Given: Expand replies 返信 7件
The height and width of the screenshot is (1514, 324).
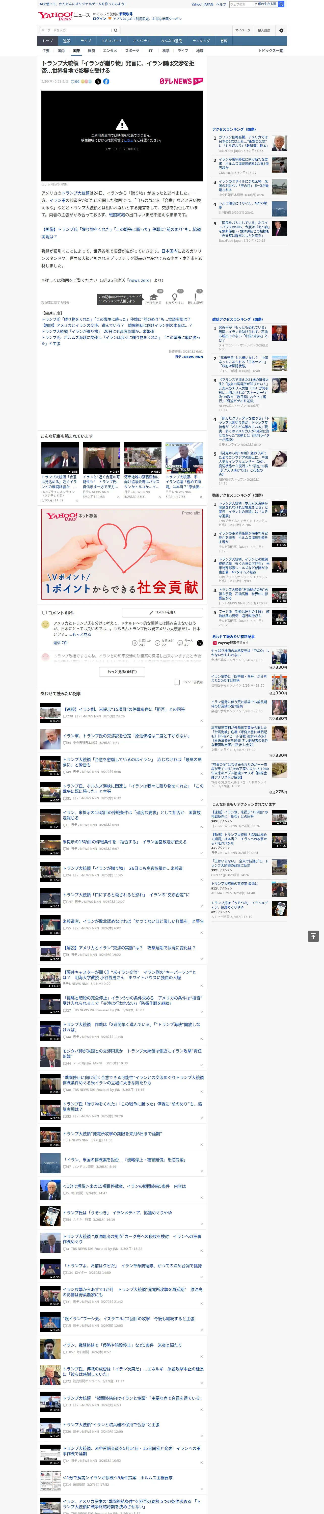Looking at the screenshot, I should (x=60, y=643).
